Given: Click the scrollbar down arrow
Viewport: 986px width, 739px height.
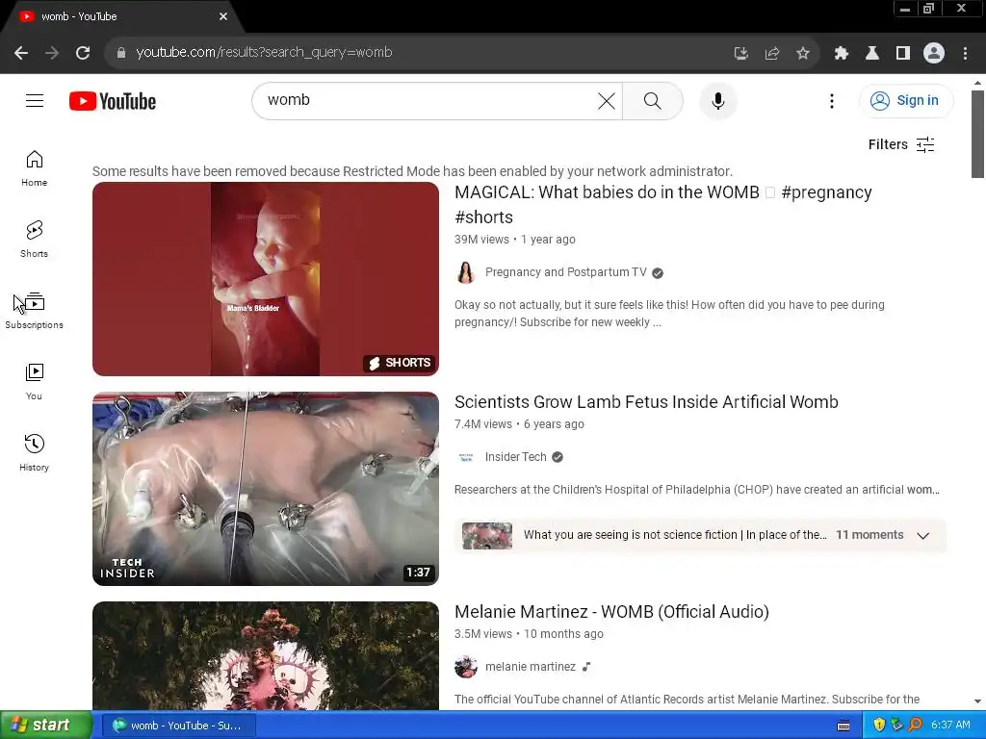Looking at the screenshot, I should pos(977,701).
